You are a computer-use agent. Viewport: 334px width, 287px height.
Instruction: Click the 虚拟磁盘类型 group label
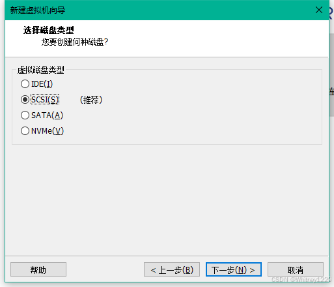click(x=41, y=70)
